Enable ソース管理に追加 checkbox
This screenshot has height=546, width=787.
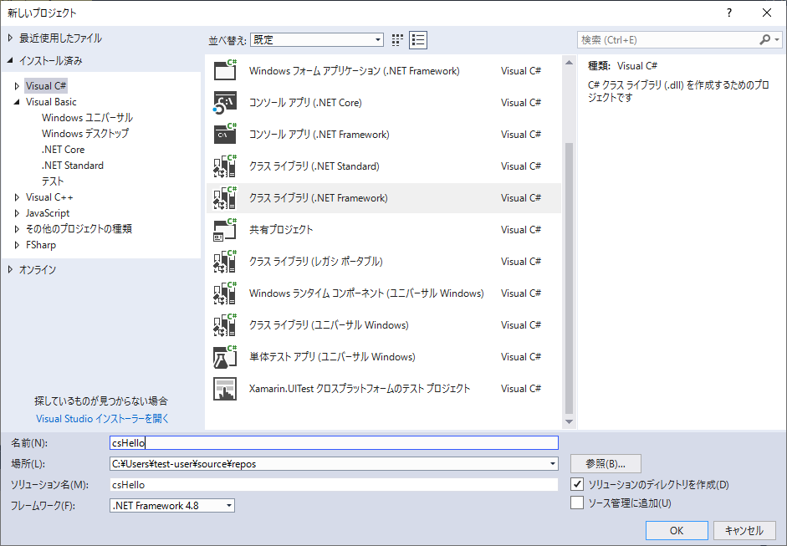577,503
